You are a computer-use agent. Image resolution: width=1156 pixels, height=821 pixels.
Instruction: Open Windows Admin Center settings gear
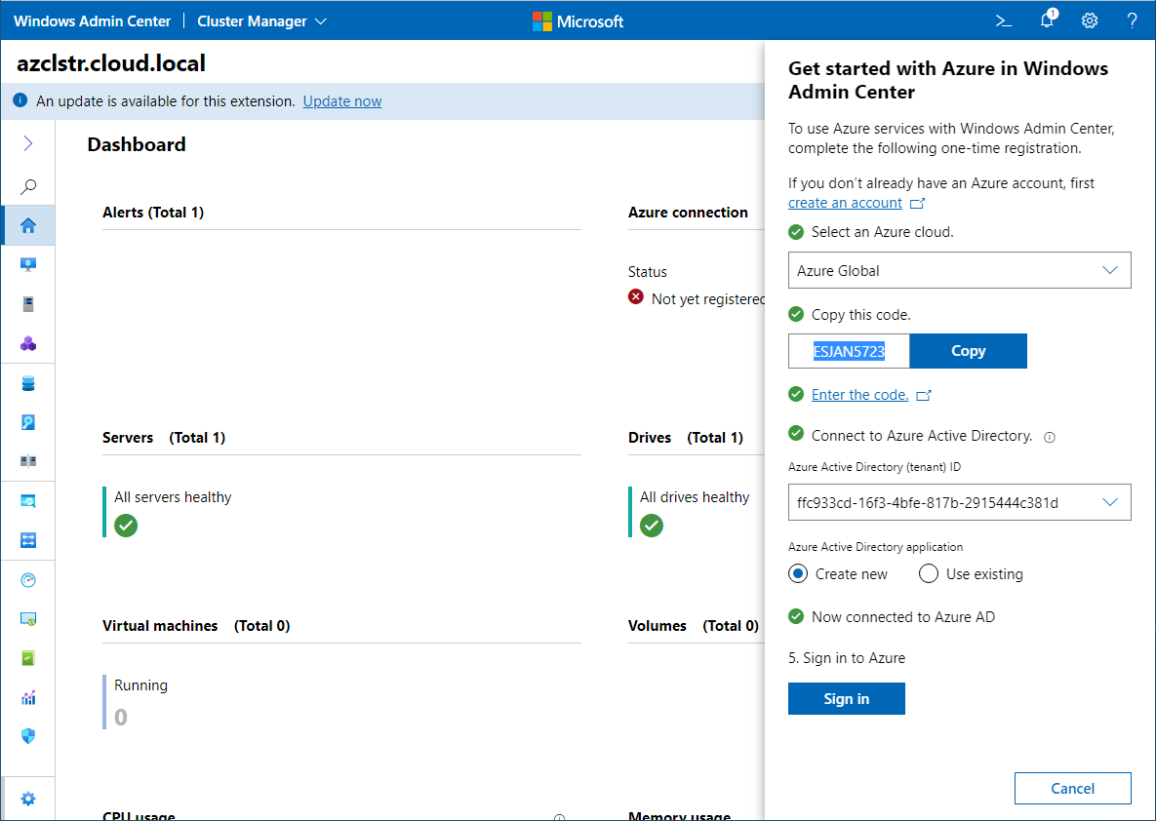point(1090,20)
